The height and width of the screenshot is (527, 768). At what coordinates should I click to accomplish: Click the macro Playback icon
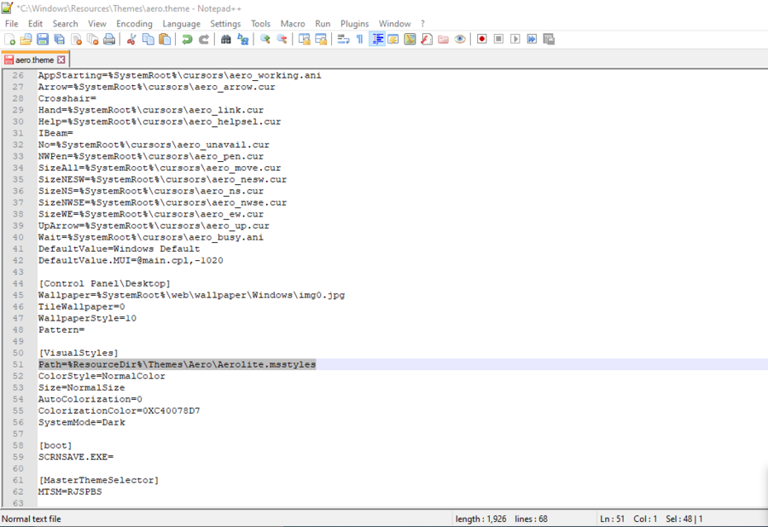pos(515,39)
